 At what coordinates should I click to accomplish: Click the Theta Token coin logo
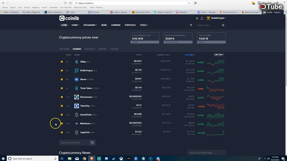click(x=77, y=88)
